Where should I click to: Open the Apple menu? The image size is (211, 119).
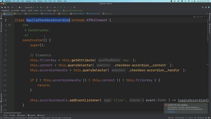[x=2, y=1]
